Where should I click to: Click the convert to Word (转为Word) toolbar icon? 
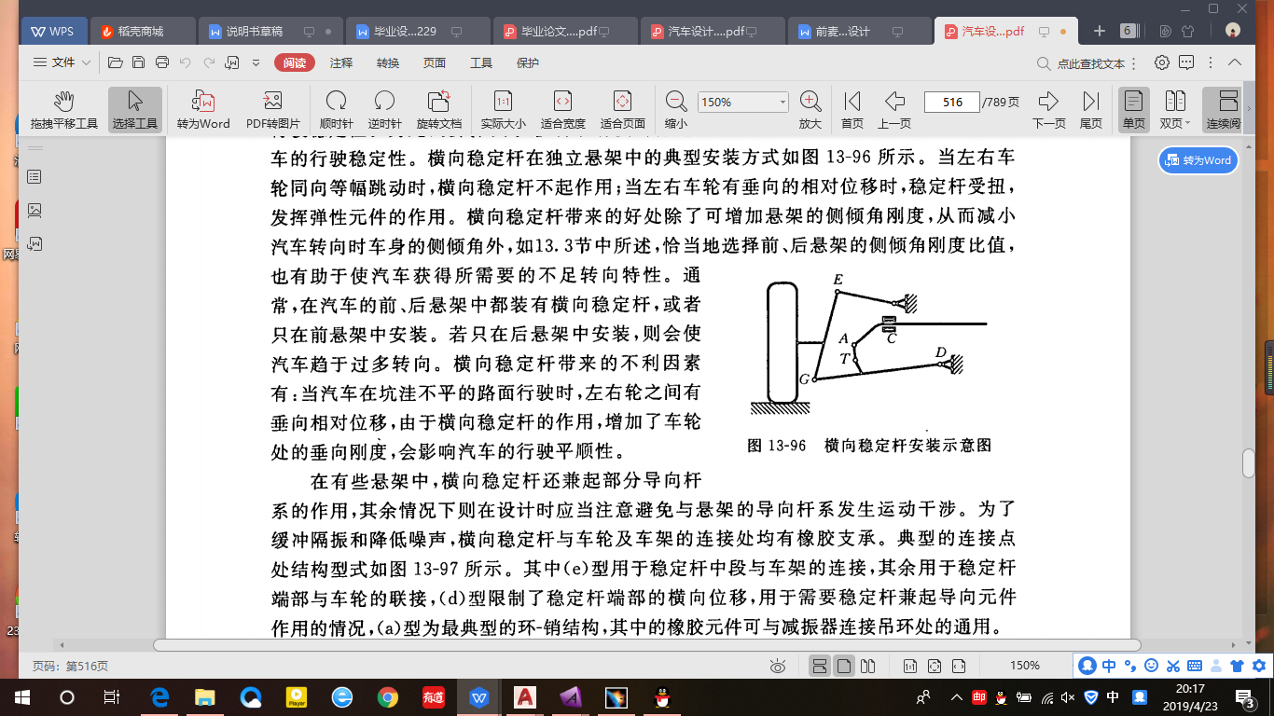(203, 109)
